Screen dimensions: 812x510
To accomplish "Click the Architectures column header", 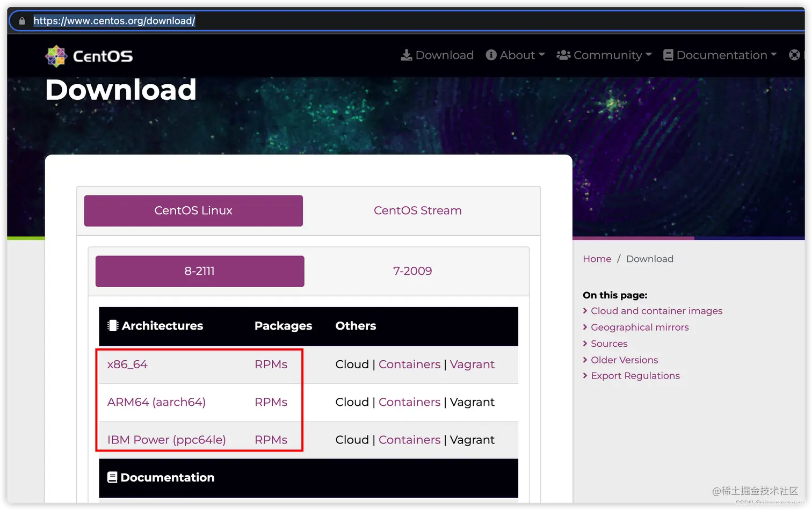I will pyautogui.click(x=162, y=326).
